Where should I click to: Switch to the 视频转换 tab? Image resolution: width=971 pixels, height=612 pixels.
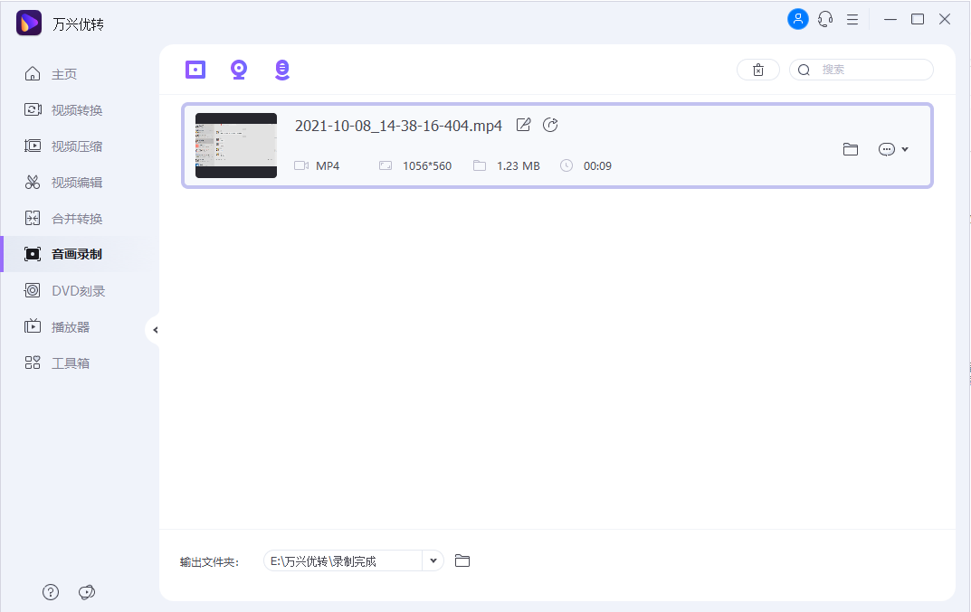[x=77, y=110]
